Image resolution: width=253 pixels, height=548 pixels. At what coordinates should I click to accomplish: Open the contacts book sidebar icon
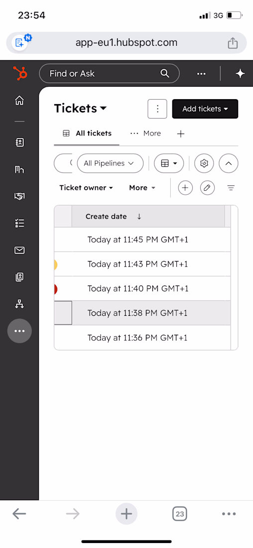click(x=19, y=142)
